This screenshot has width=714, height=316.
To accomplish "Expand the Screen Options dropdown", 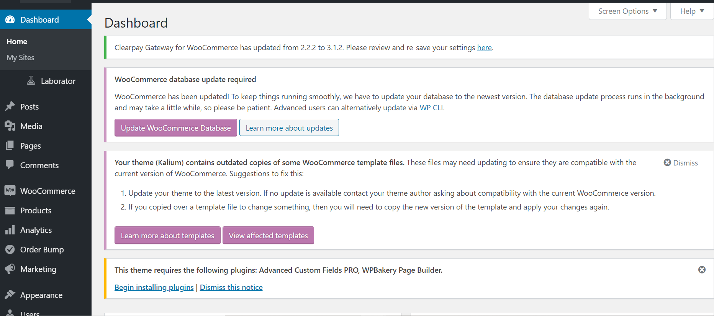I will pyautogui.click(x=627, y=11).
